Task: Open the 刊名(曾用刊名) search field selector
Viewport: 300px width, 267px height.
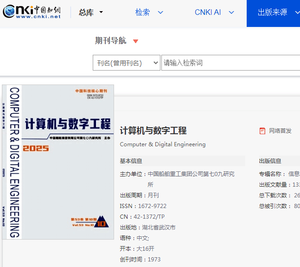Action: (126, 63)
